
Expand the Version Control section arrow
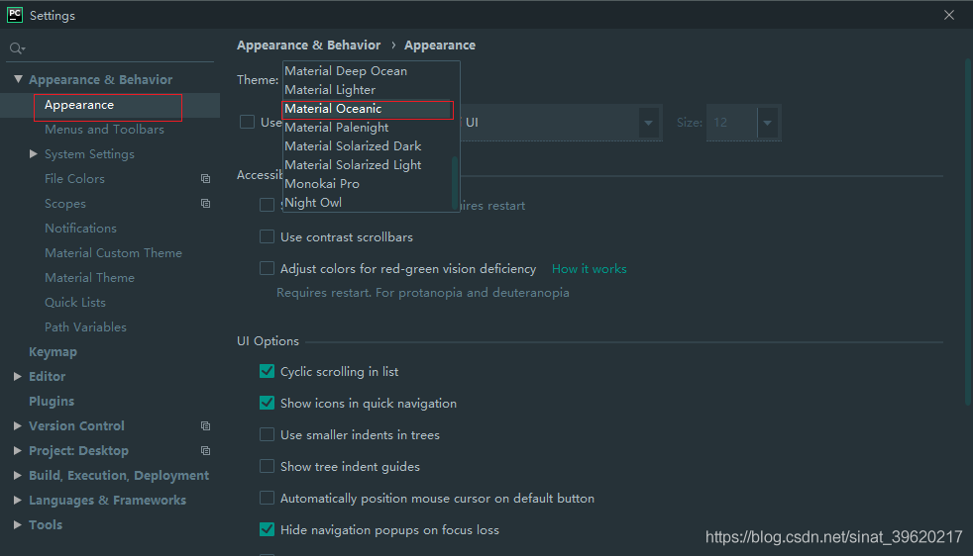tap(18, 425)
